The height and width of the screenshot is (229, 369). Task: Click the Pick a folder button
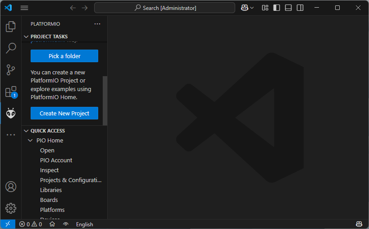[64, 56]
